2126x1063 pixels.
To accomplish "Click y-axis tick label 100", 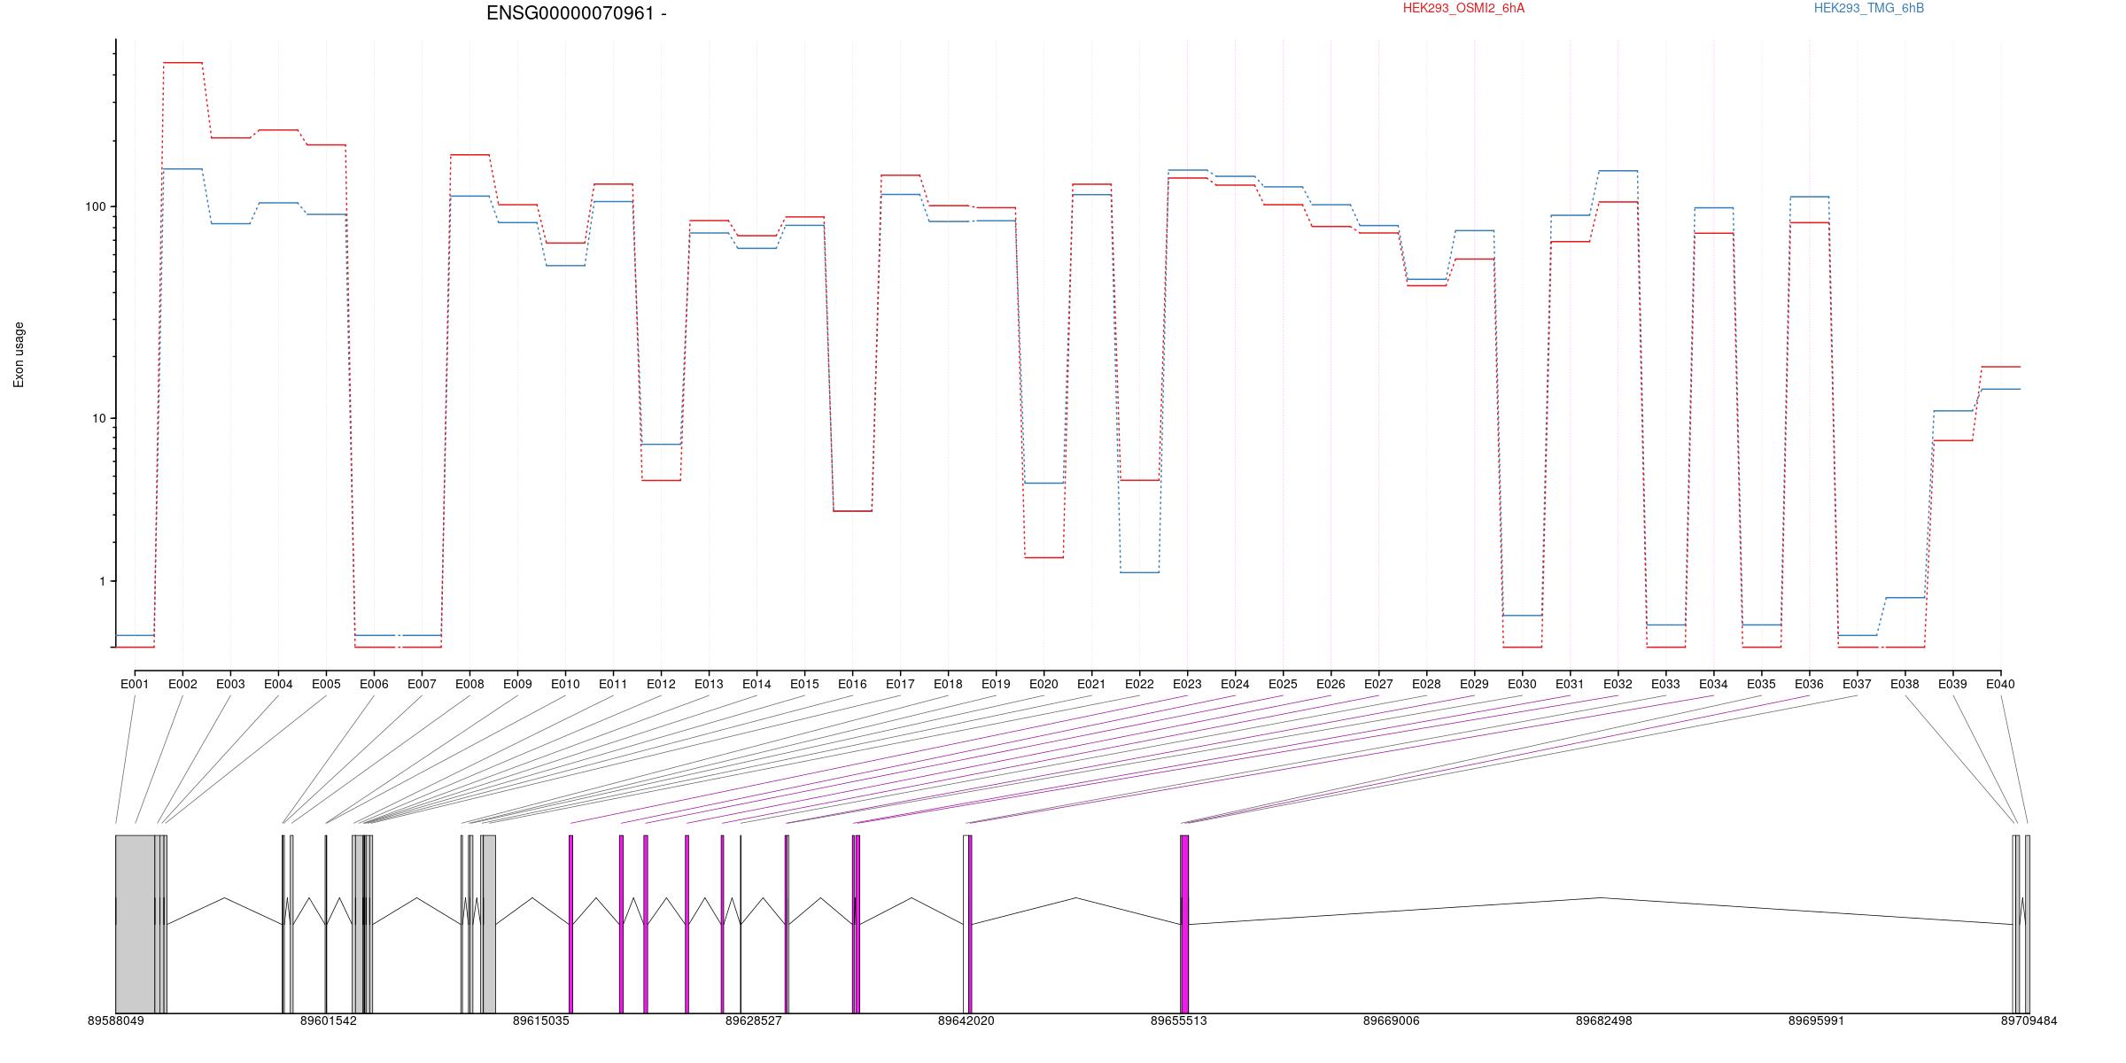I will coord(95,206).
